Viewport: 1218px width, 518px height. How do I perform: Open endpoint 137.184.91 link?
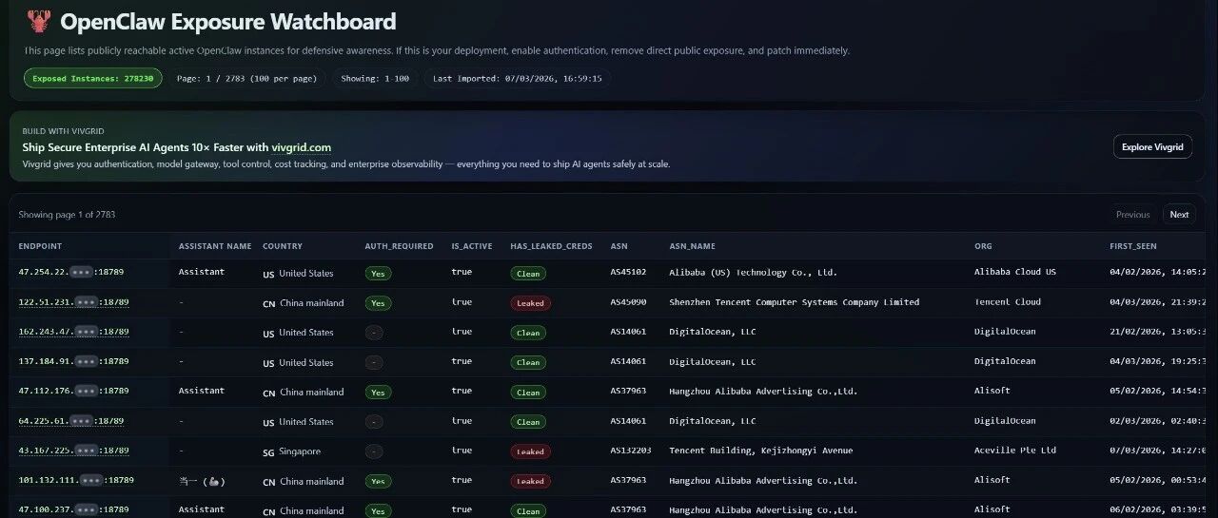click(74, 361)
